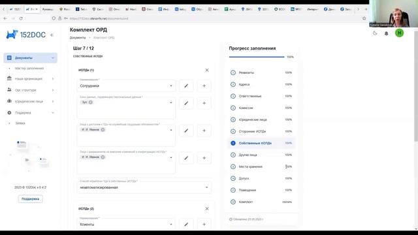
Task: Open notifications bell icon
Action: pos(386,33)
